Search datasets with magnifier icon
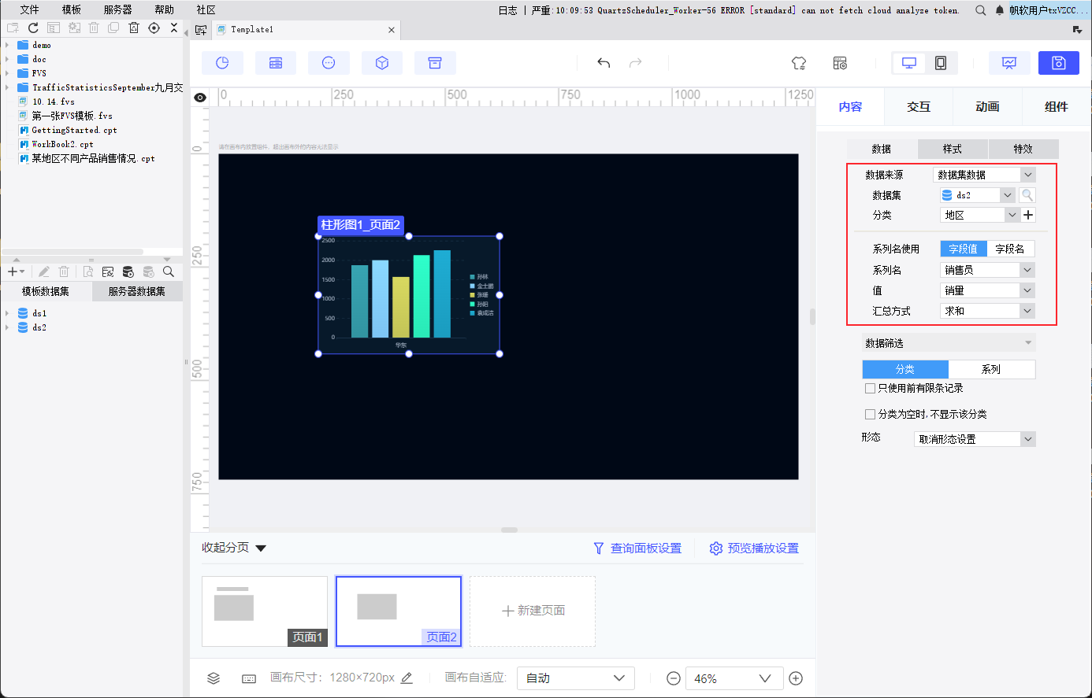The image size is (1092, 698). coord(169,271)
